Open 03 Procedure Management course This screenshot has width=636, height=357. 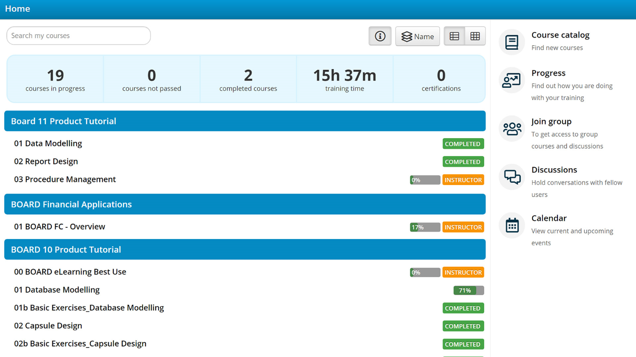65,179
